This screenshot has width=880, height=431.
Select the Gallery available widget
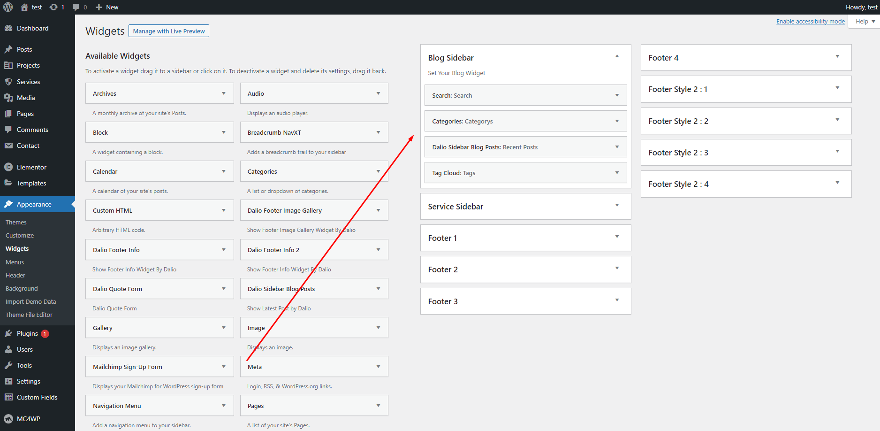159,328
